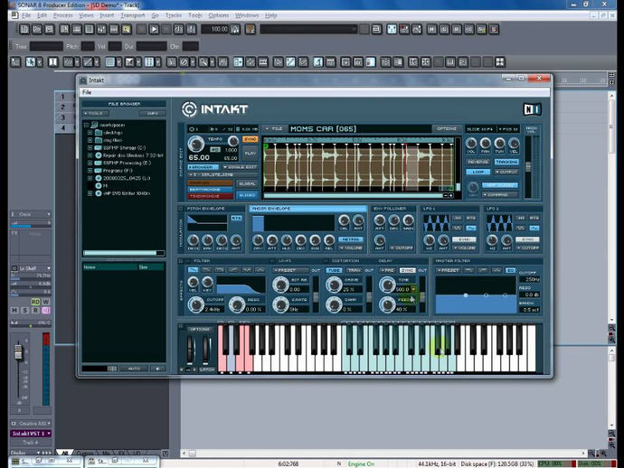Image resolution: width=624 pixels, height=468 pixels.
Task: Click the Play button in SONAR transport toolbar
Action: (x=154, y=29)
